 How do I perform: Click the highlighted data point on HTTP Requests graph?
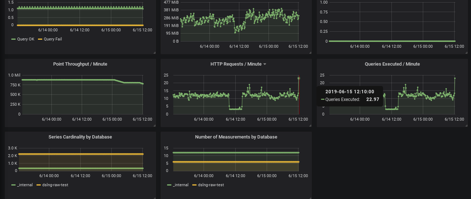tap(299, 78)
